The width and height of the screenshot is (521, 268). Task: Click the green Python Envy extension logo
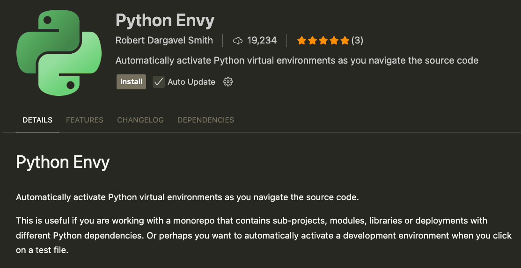pos(59,52)
